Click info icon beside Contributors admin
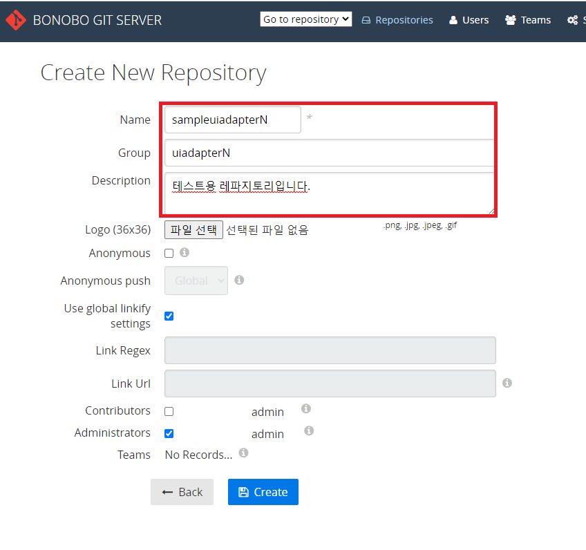The image size is (586, 550). coord(306,409)
